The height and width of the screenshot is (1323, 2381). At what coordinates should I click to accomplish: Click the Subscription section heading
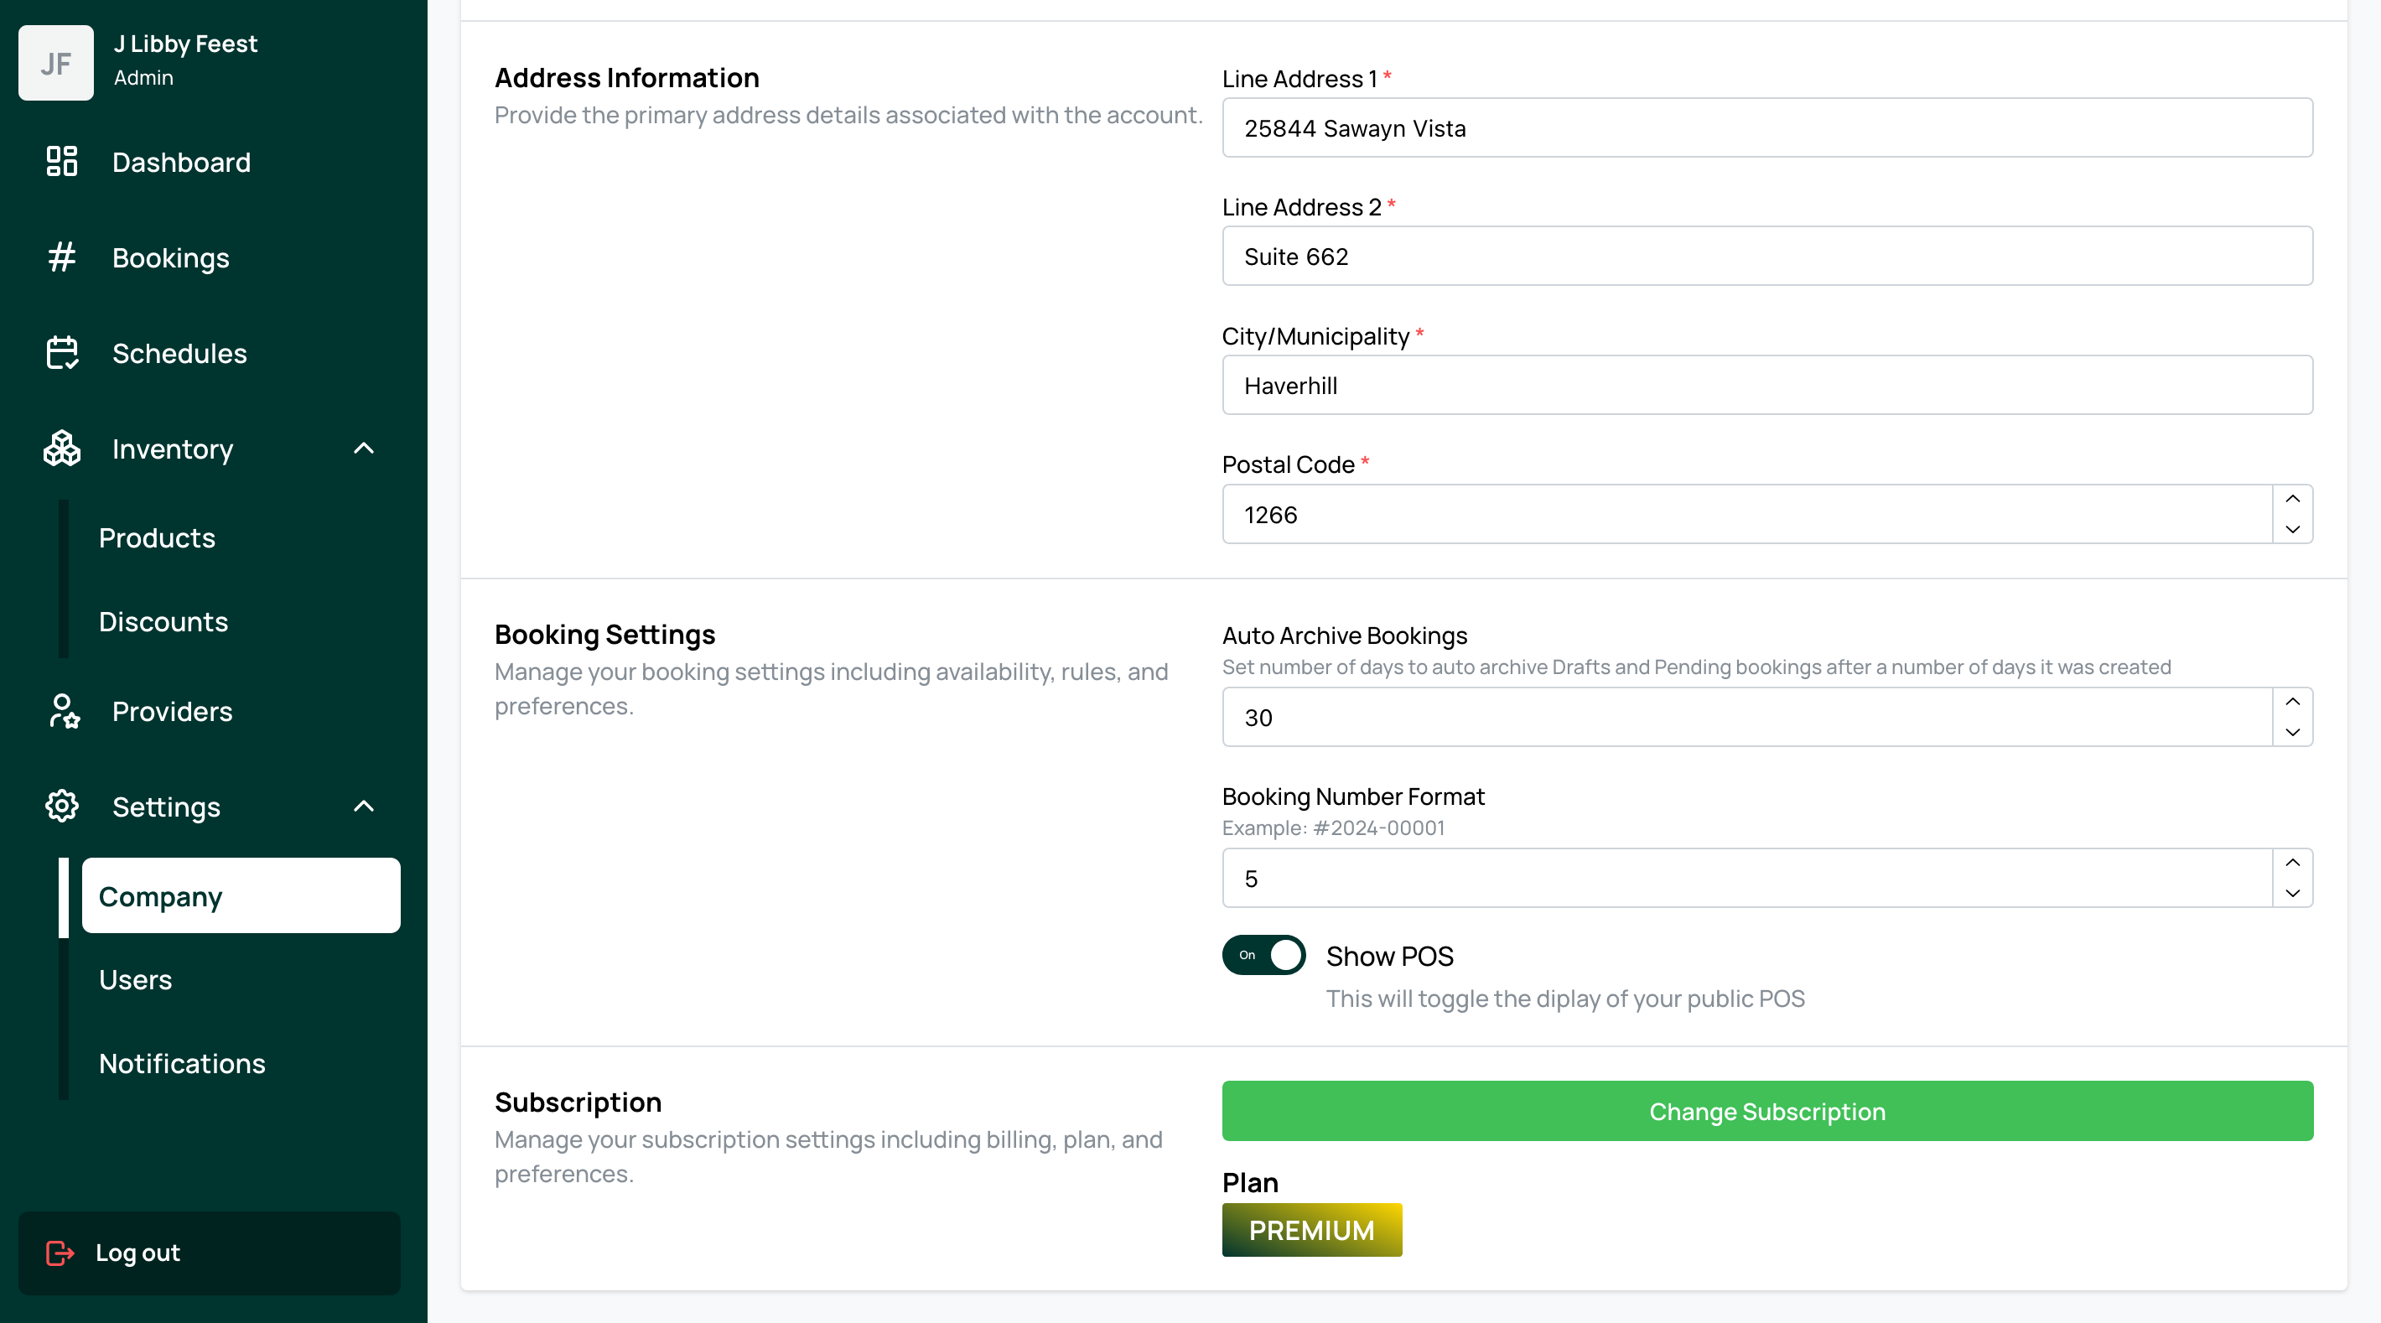578,1102
